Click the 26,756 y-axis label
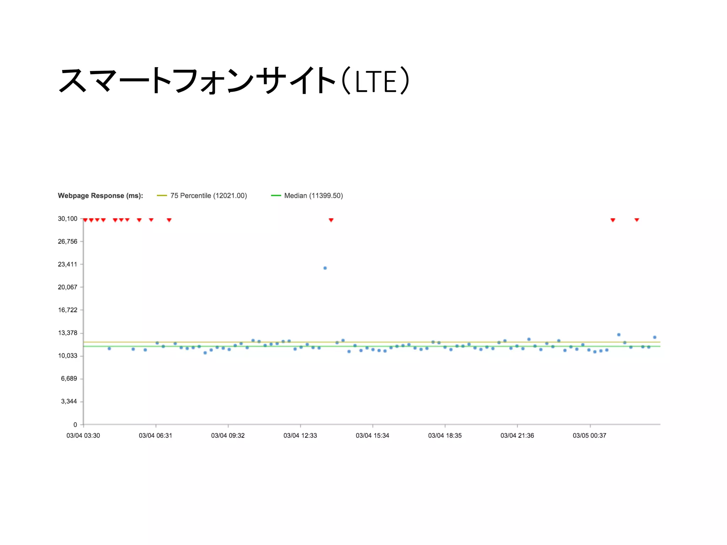Screen dimensions: 727x545 (67, 241)
